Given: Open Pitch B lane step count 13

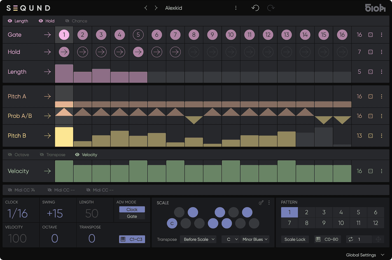Looking at the screenshot, I should (359, 136).
